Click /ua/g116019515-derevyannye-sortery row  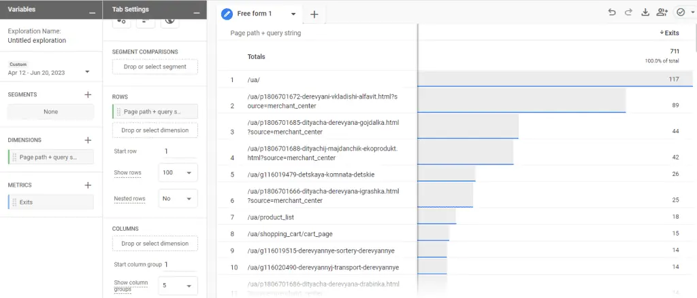[321, 250]
